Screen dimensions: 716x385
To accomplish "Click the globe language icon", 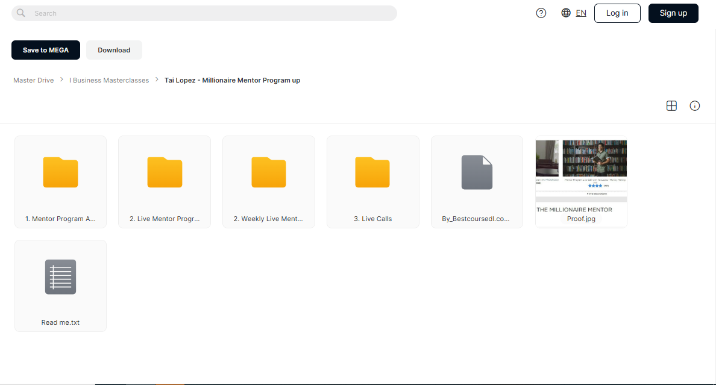I will (566, 13).
